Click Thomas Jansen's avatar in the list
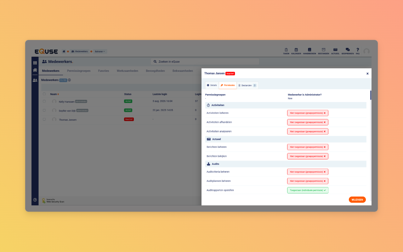The width and height of the screenshot is (403, 252). point(54,120)
